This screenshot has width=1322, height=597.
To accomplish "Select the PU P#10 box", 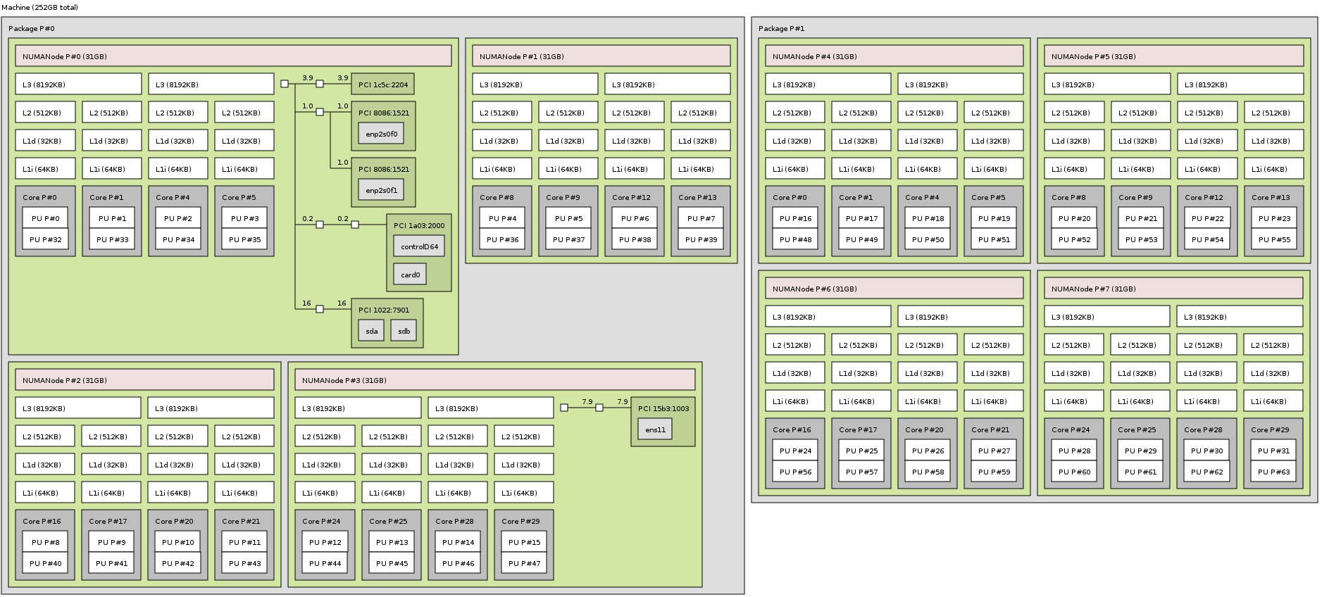I will [177, 542].
